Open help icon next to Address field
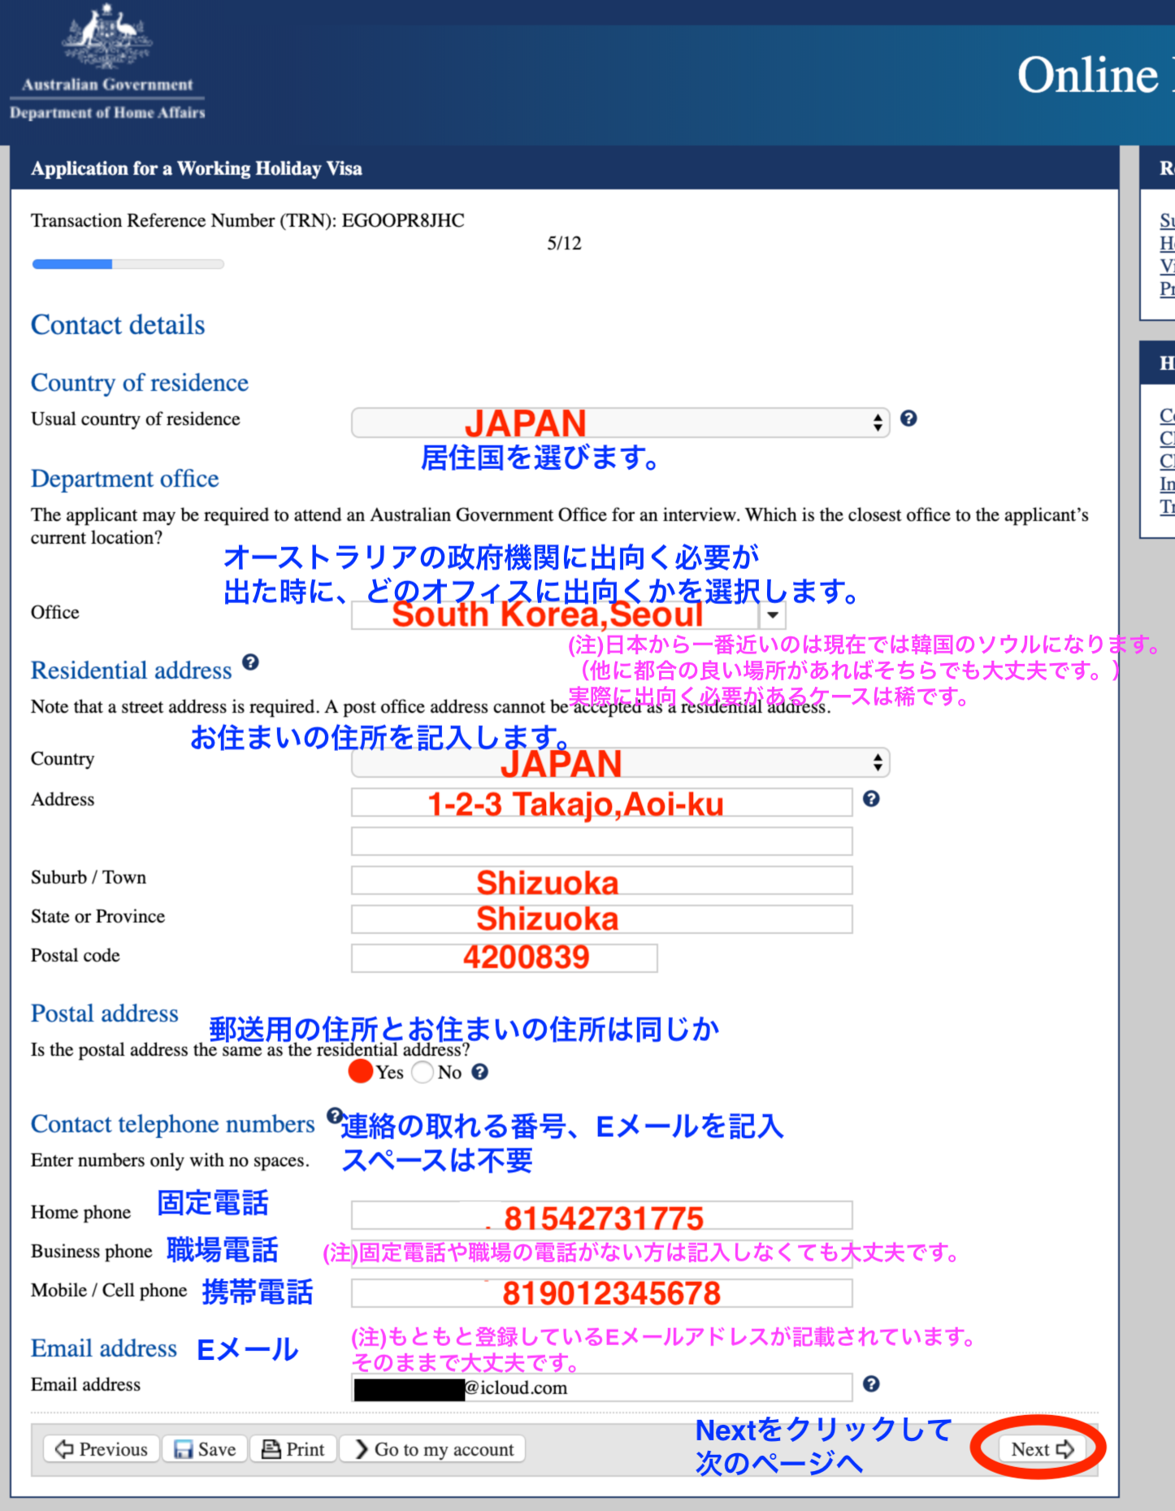 (x=871, y=798)
